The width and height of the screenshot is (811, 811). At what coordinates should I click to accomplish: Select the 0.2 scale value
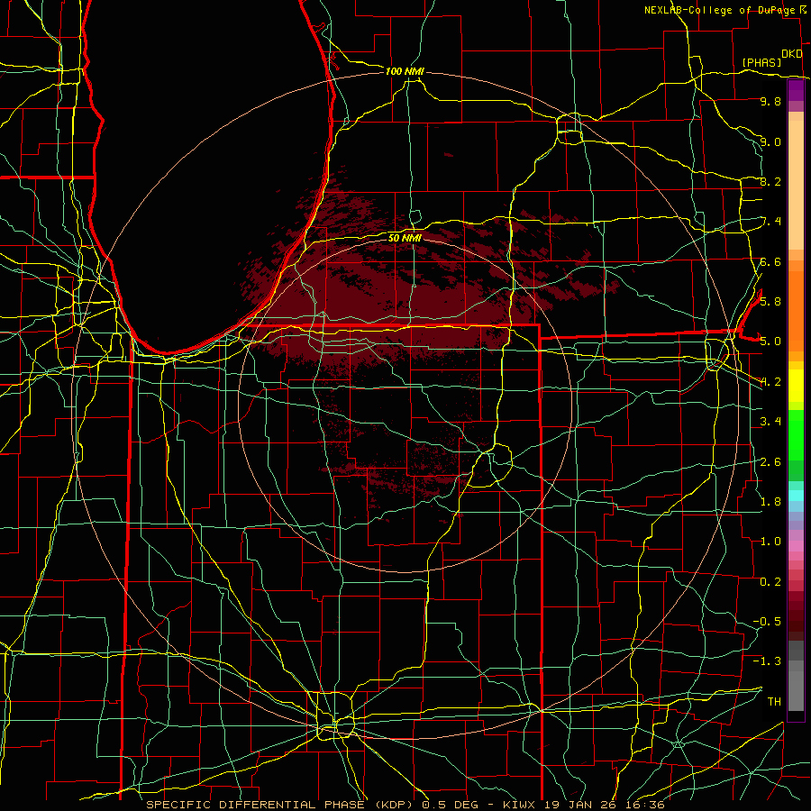tap(770, 581)
